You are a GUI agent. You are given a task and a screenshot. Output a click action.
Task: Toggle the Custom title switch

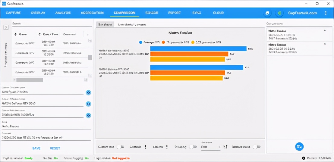121,147
